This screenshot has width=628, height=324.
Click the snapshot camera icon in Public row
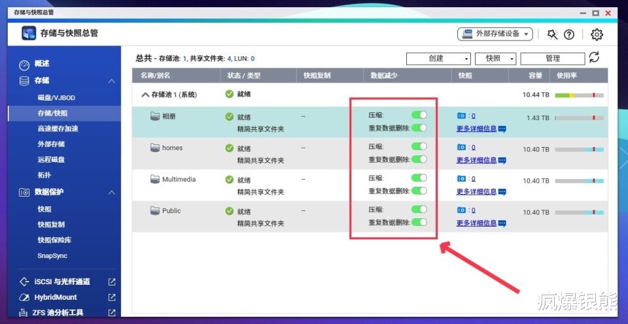tap(461, 210)
